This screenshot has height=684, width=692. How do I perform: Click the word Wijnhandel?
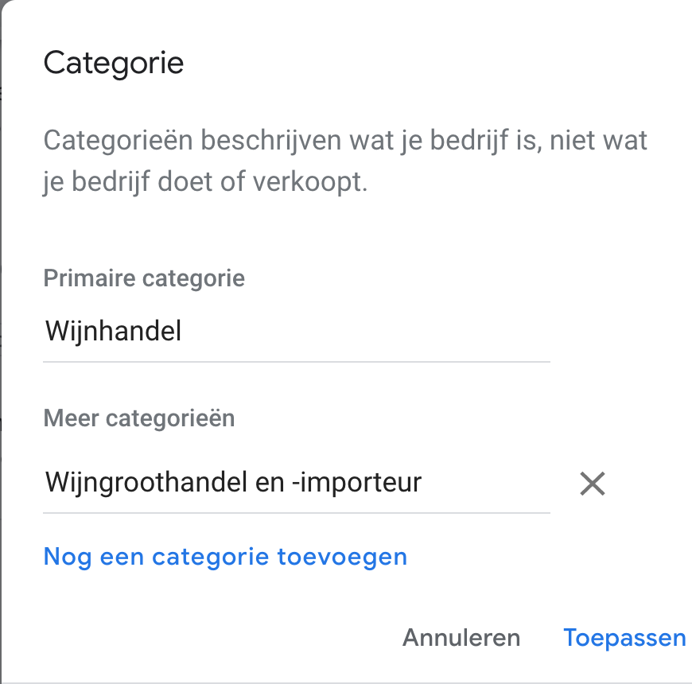[114, 331]
